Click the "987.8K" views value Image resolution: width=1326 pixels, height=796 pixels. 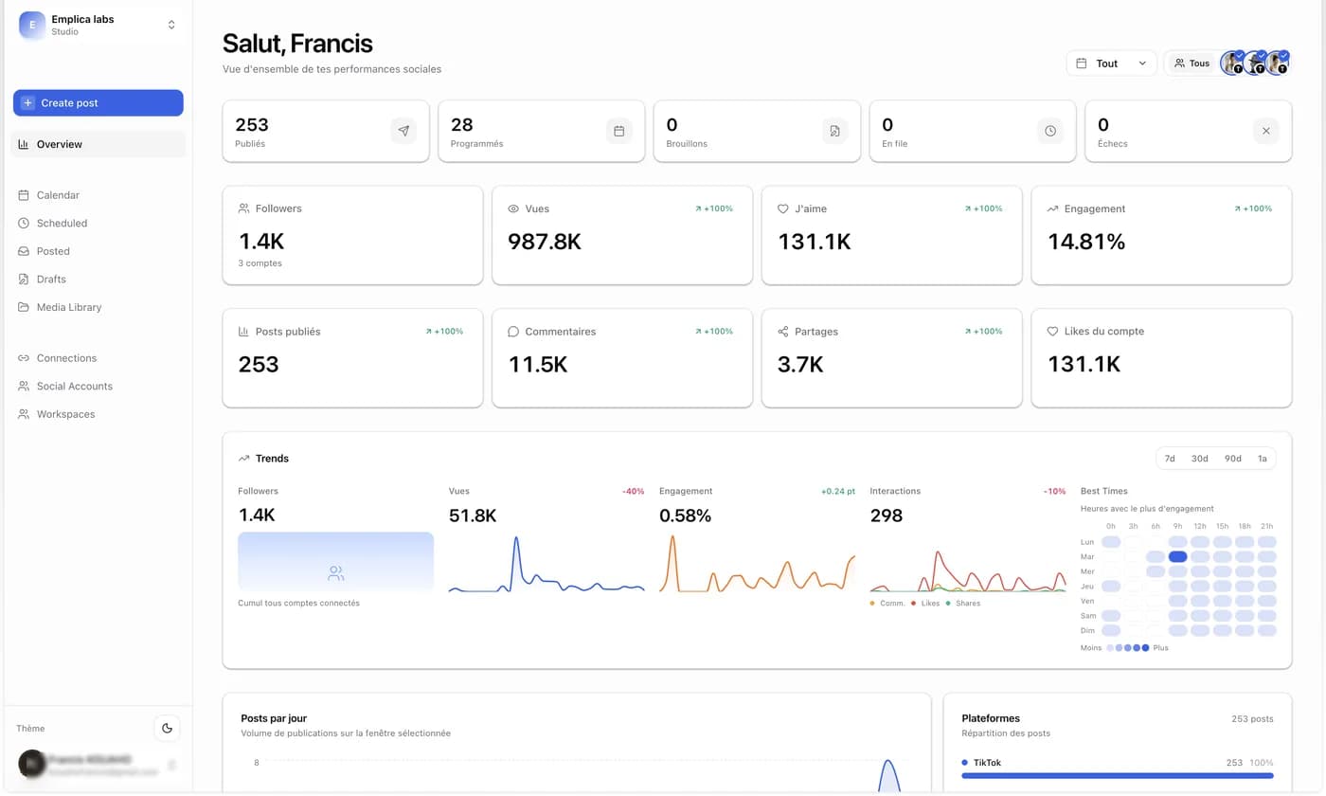pos(545,242)
